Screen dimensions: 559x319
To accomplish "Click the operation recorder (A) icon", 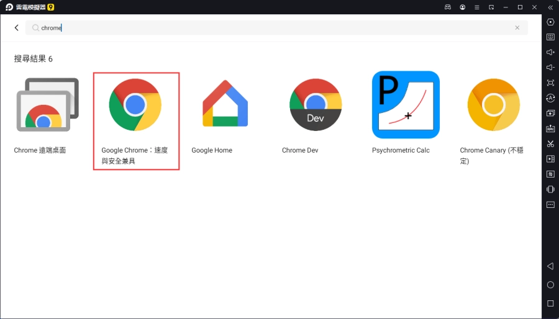I will tap(550, 98).
